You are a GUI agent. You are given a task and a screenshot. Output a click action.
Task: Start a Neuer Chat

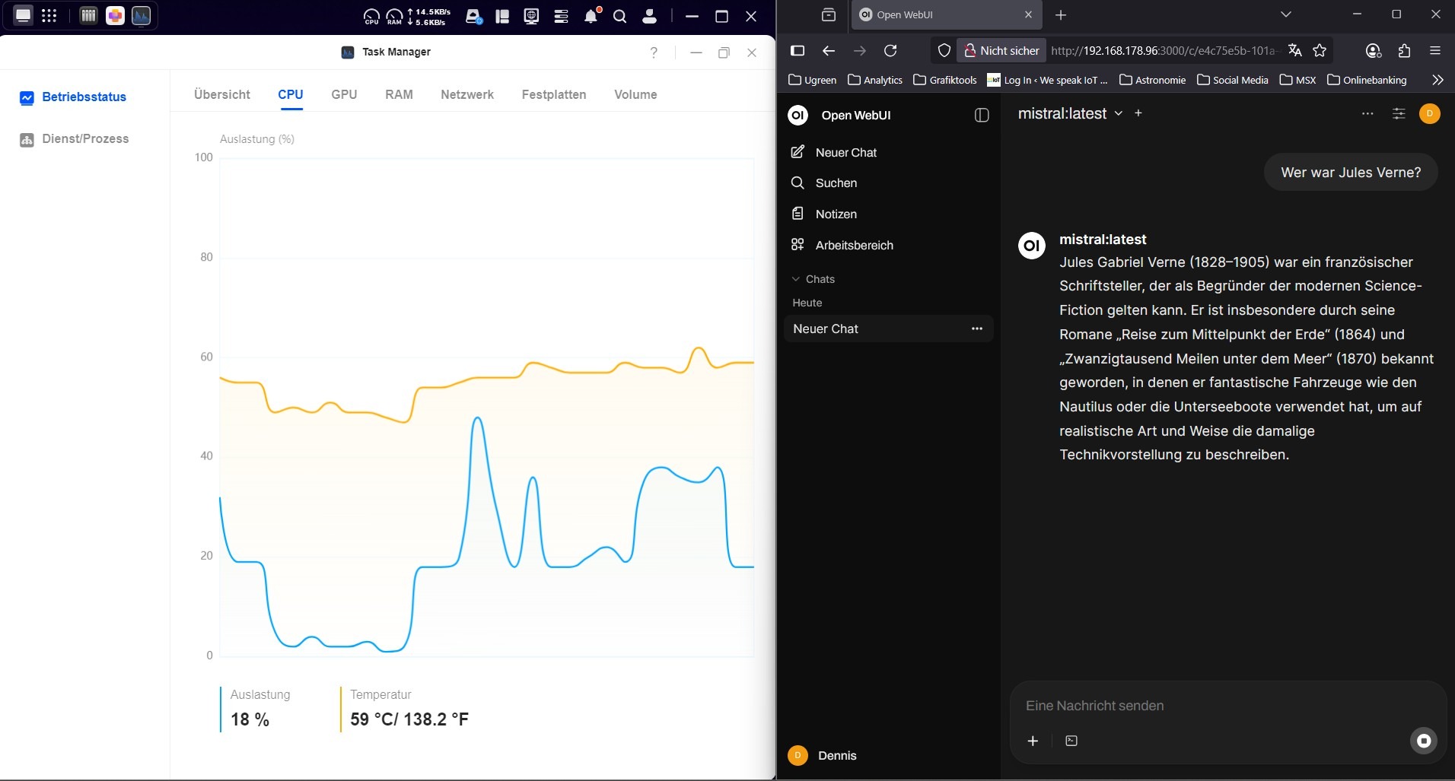[x=845, y=152]
